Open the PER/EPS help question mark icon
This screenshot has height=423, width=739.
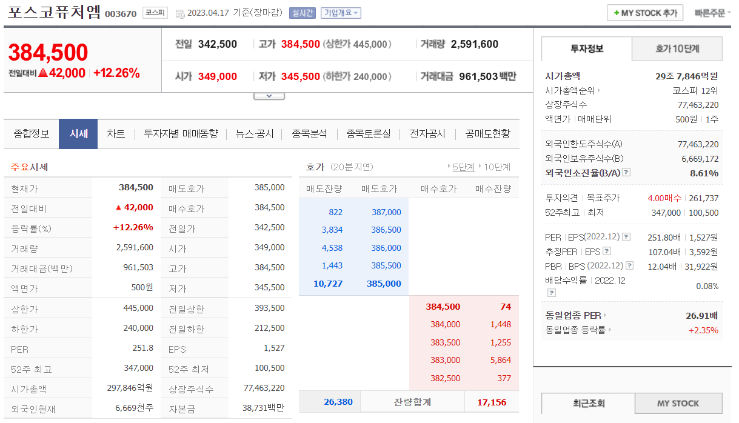[x=627, y=237]
